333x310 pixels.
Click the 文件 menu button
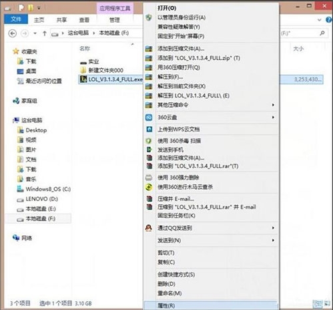(x=16, y=19)
